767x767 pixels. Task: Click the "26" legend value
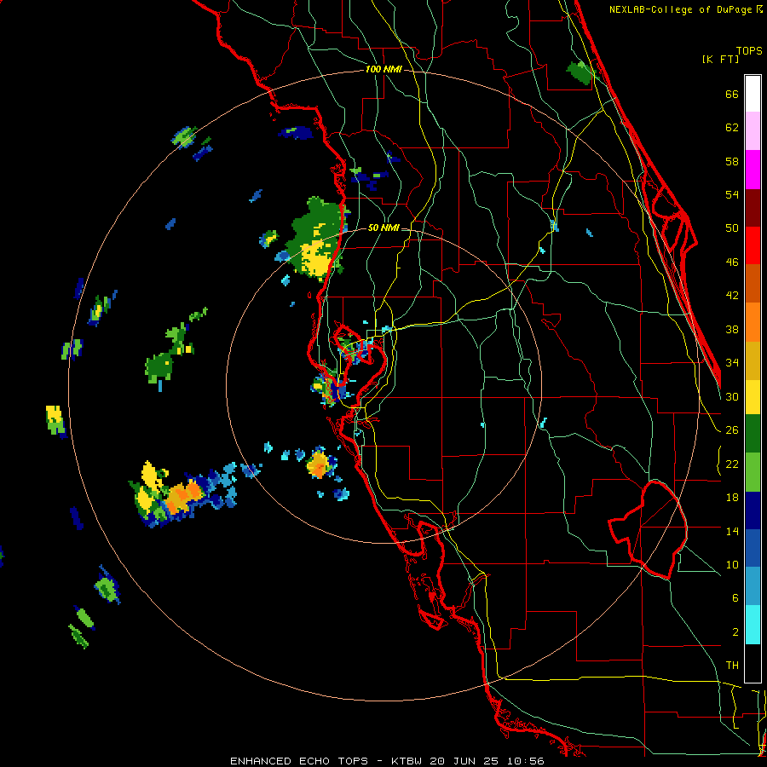(732, 430)
